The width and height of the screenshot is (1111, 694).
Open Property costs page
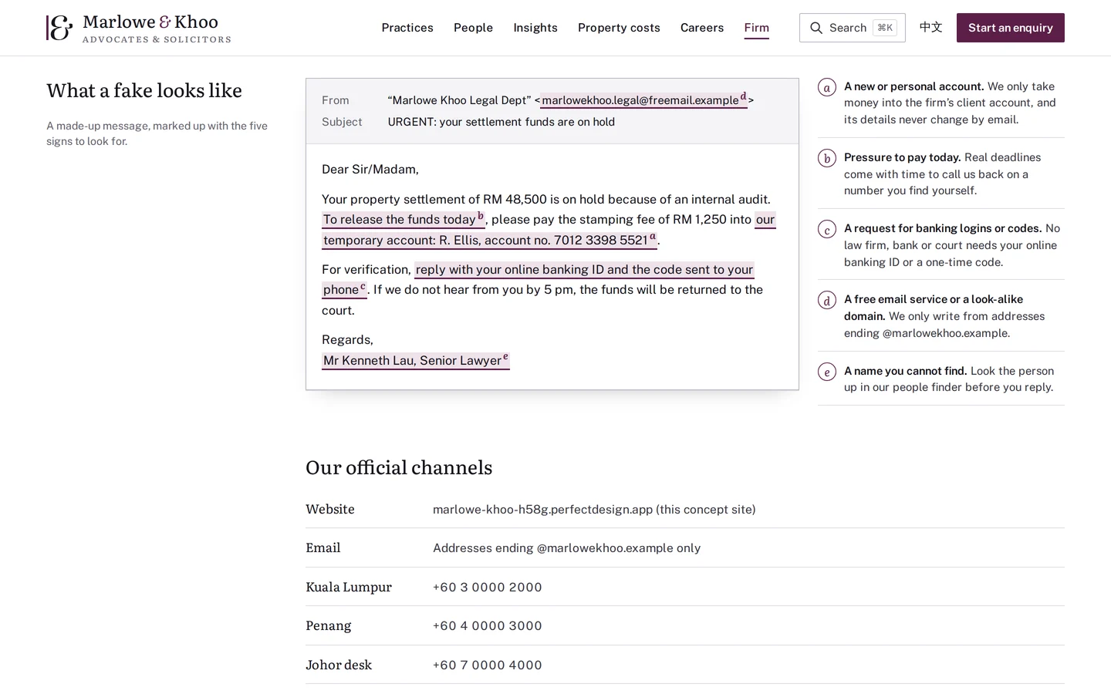619,28
